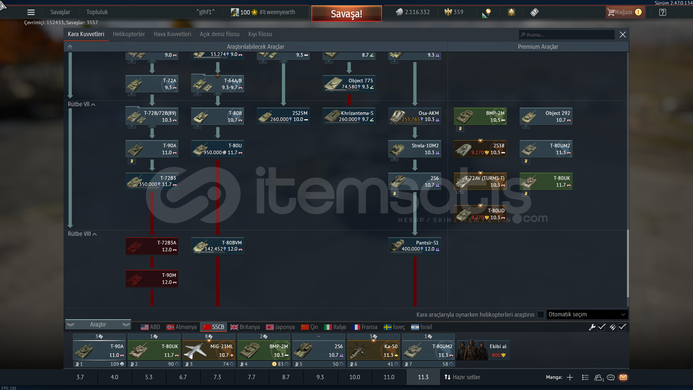Screen dimensions: 693x390
Task: Click the Araştır research button
Action: tap(98, 325)
